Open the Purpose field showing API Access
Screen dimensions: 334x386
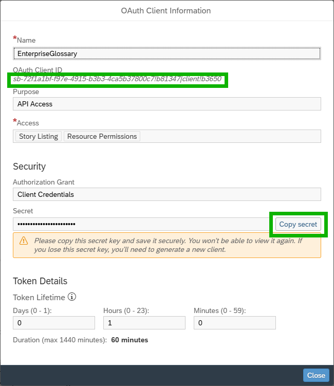point(166,104)
